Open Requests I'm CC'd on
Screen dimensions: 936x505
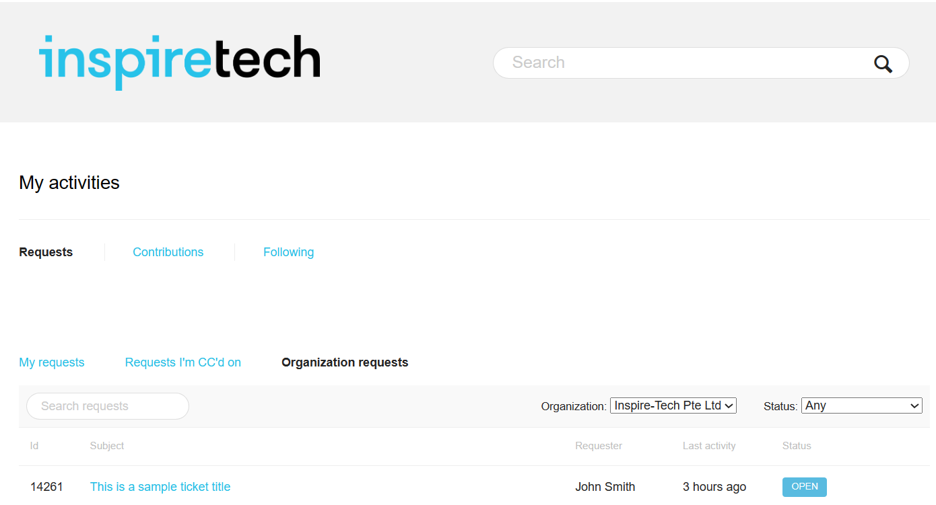(183, 362)
